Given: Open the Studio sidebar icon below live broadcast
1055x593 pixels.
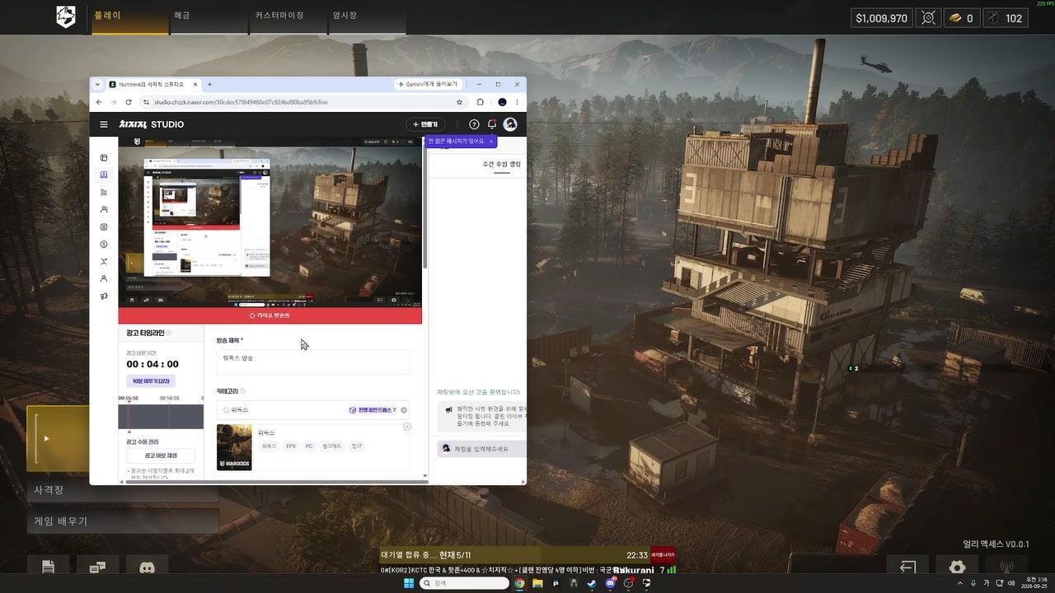Looking at the screenshot, I should point(104,192).
